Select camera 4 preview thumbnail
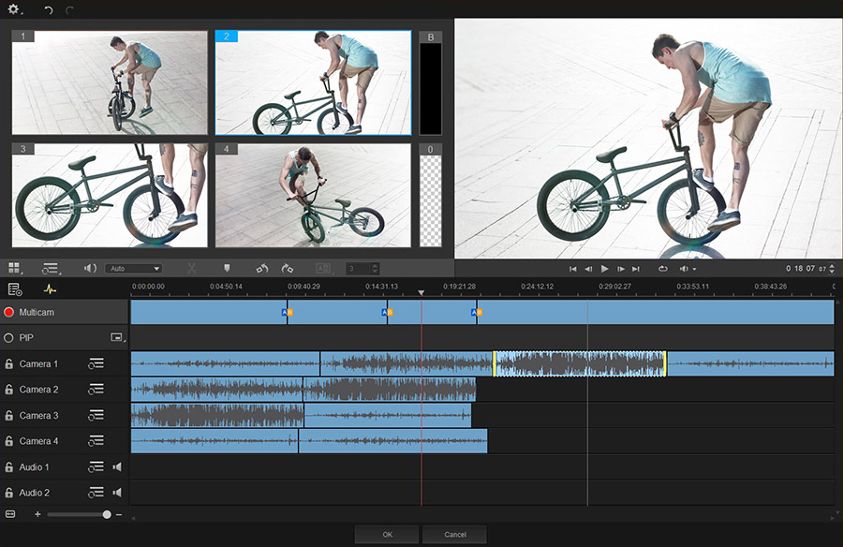843x547 pixels. [x=313, y=195]
